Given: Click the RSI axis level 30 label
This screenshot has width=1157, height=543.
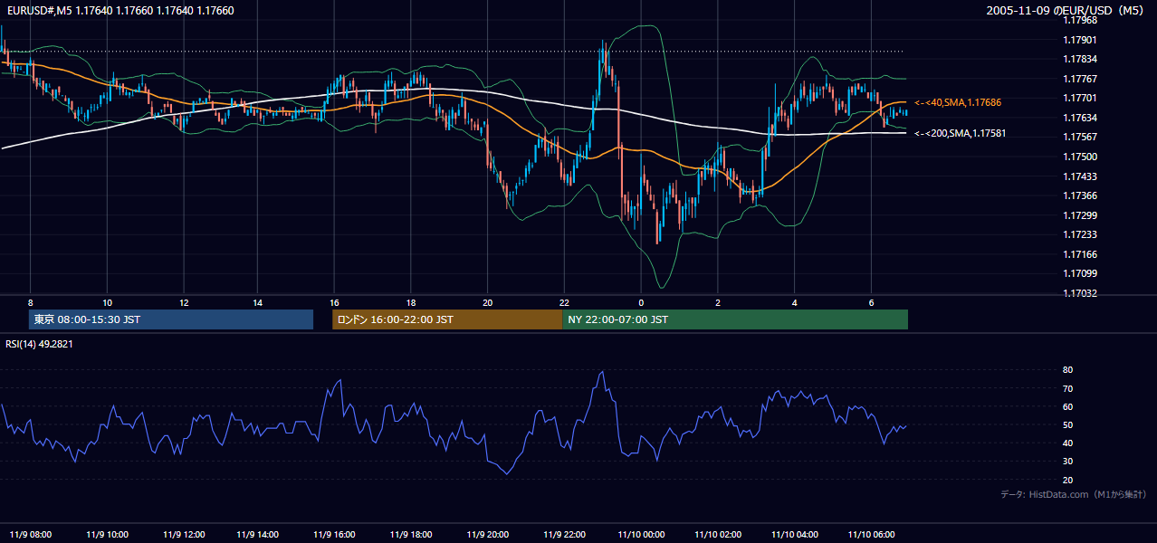Looking at the screenshot, I should [1067, 462].
